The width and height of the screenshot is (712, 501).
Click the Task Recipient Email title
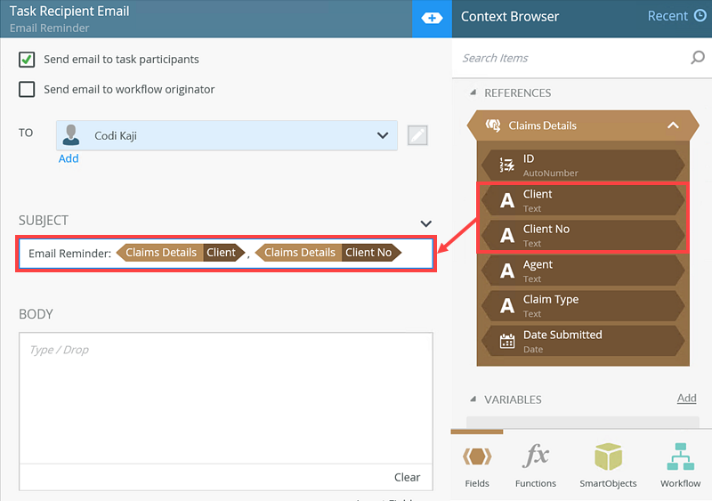[69, 11]
